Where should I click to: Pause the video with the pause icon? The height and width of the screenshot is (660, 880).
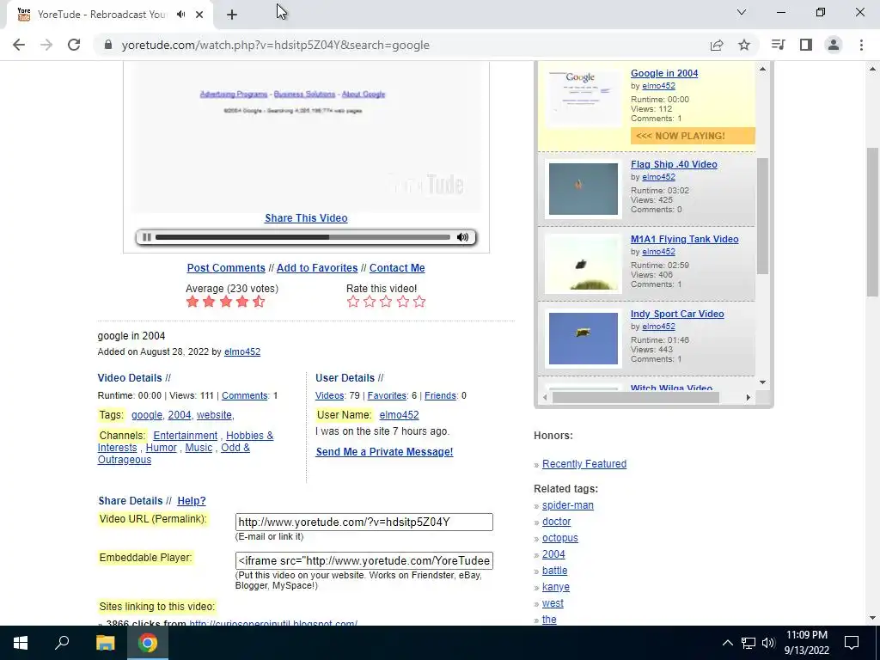(x=146, y=237)
